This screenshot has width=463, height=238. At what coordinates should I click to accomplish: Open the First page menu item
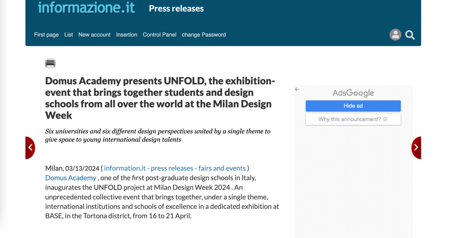coord(47,35)
